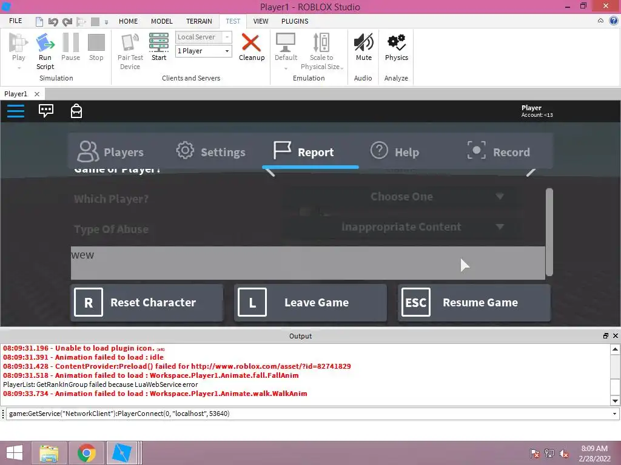Viewport: 621px width, 465px height.
Task: Open the Help tab in game menu
Action: point(395,151)
